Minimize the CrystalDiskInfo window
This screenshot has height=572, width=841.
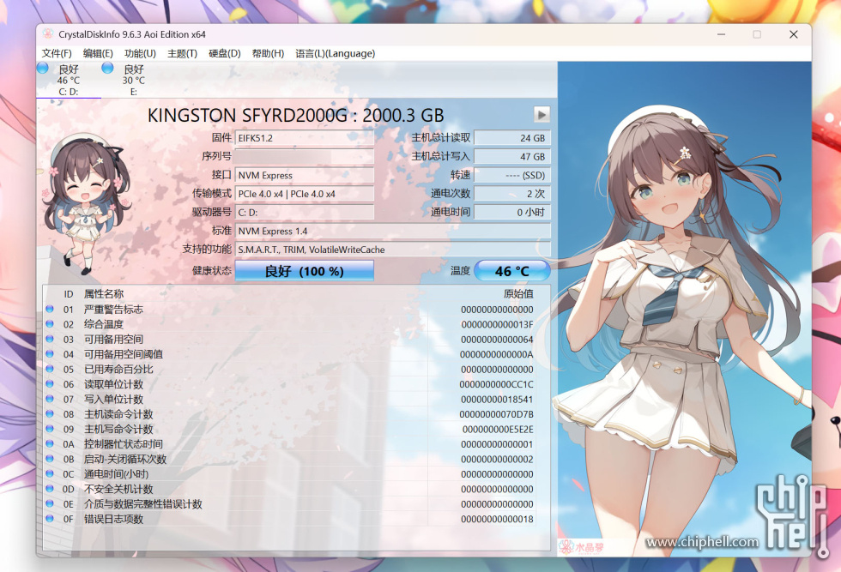coord(722,34)
